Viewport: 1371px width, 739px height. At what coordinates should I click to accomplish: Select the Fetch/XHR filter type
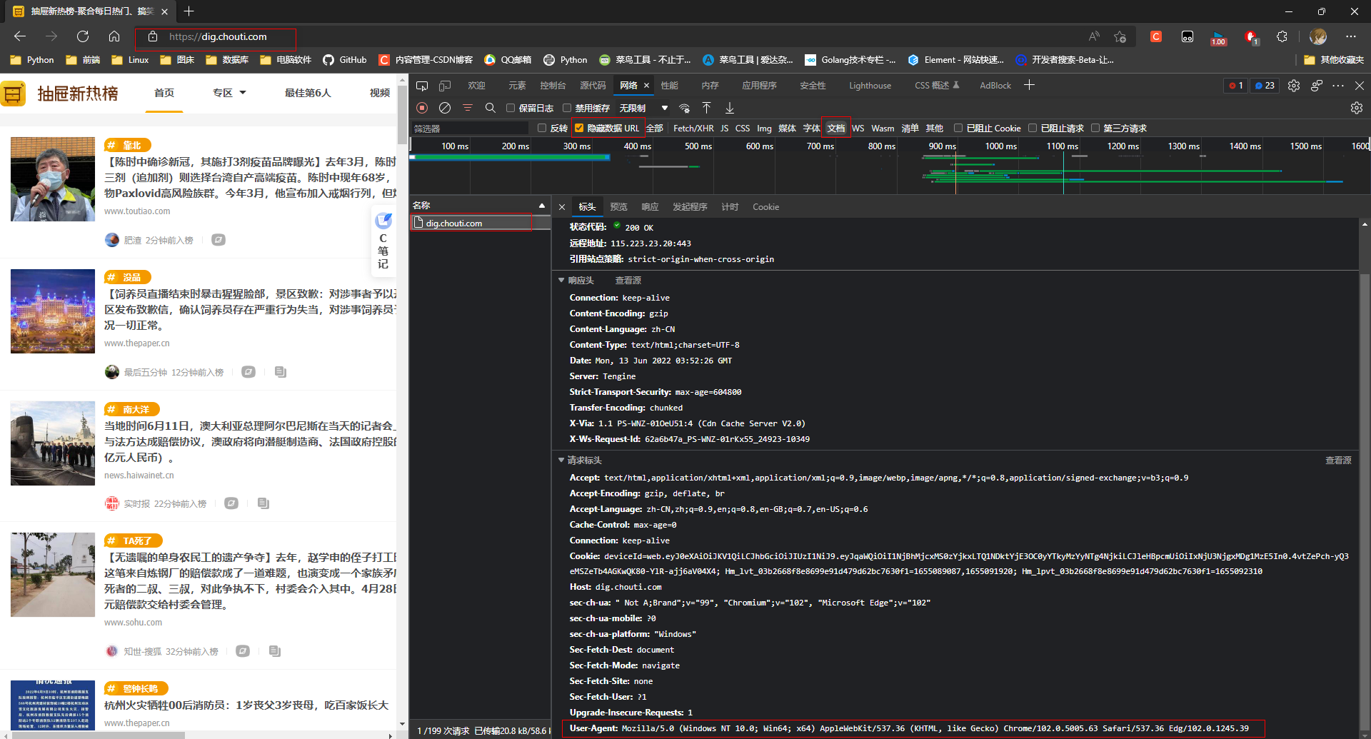point(693,129)
